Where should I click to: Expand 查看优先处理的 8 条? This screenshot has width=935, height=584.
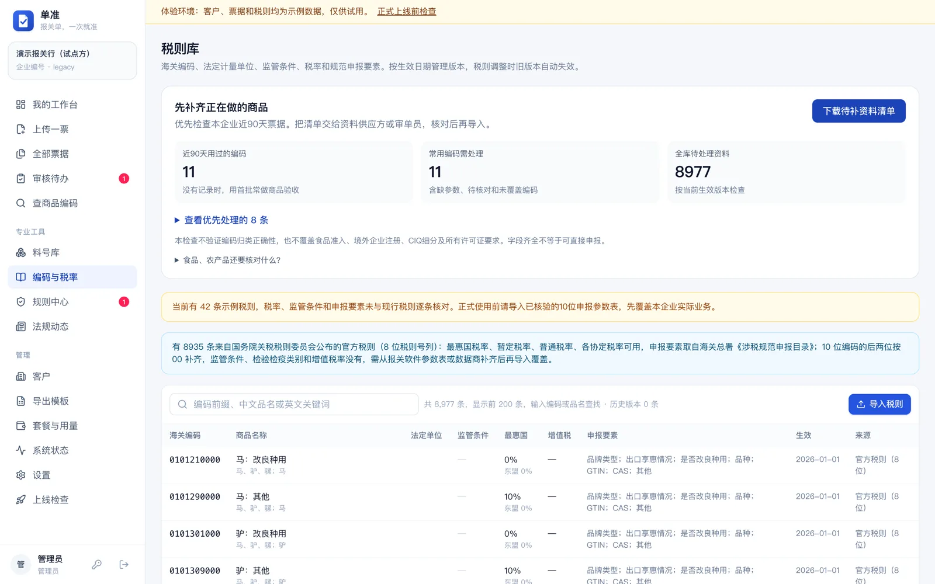[x=221, y=220]
